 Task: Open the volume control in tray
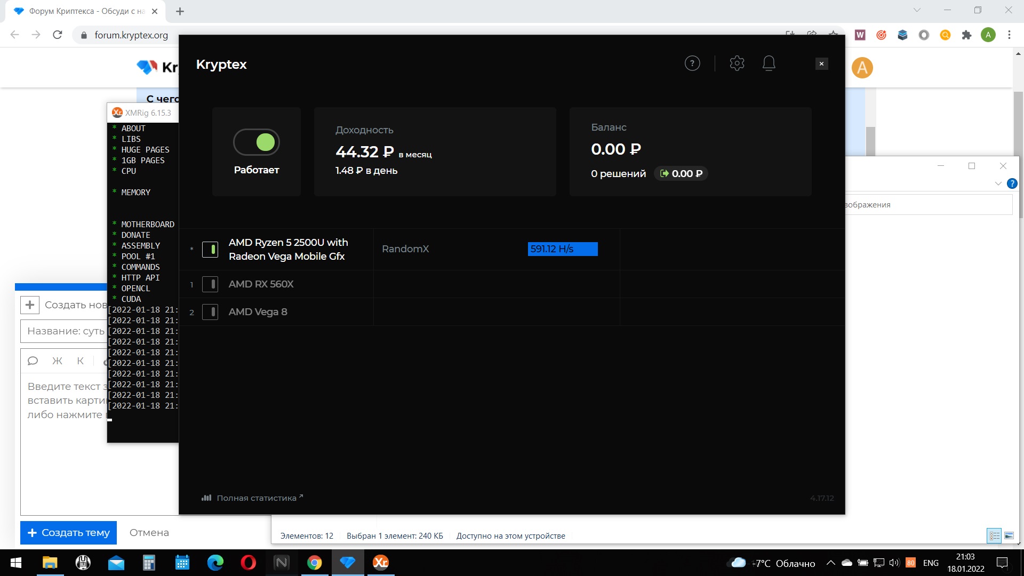(x=894, y=563)
